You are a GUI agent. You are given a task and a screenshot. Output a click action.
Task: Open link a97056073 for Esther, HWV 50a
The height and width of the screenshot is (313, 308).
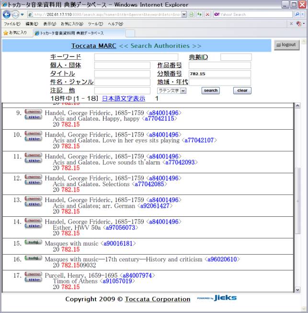pyautogui.click(x=121, y=227)
